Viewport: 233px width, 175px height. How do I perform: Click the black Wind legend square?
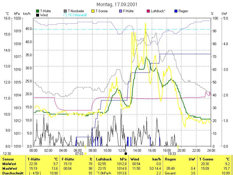coord(38,15)
